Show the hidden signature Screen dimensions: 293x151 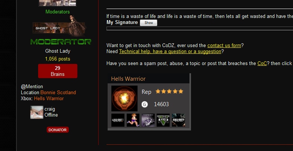[x=149, y=23]
